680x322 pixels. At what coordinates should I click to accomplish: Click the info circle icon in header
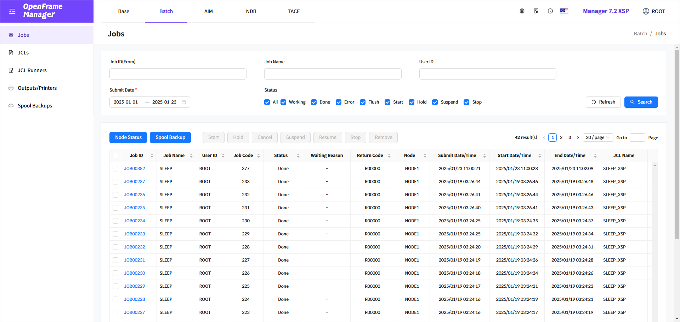pos(550,11)
